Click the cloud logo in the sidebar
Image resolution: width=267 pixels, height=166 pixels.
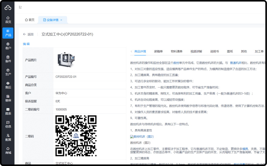click(8, 8)
